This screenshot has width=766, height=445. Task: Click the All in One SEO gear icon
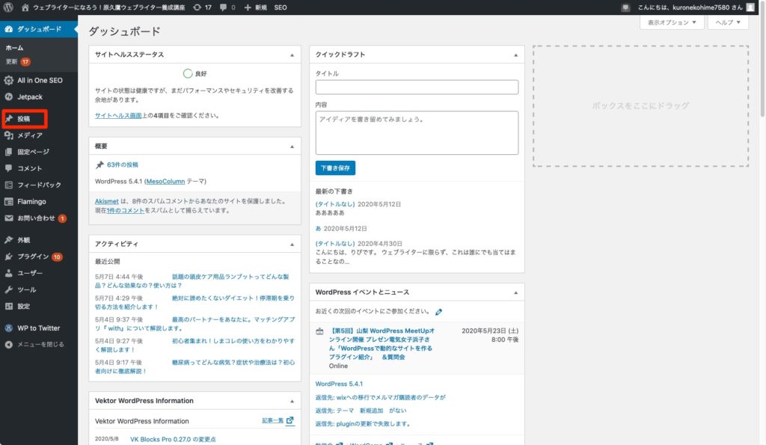pos(8,80)
